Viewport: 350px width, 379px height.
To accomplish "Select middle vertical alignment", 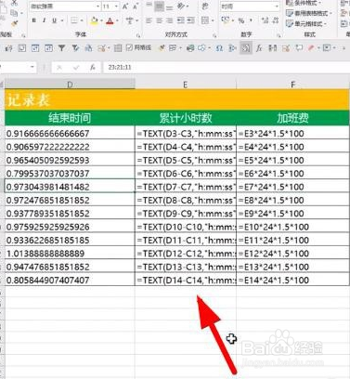I will pos(159,7).
